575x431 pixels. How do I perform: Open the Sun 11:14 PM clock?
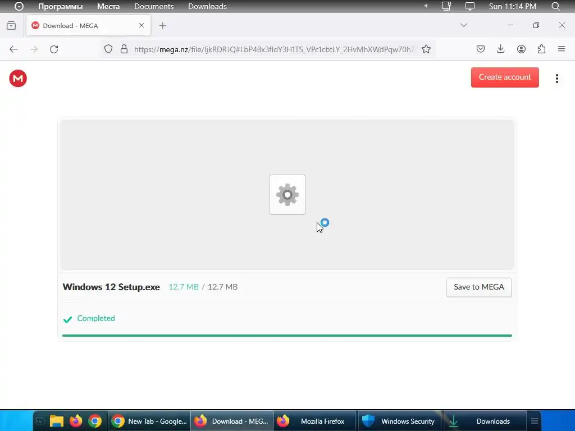(513, 6)
